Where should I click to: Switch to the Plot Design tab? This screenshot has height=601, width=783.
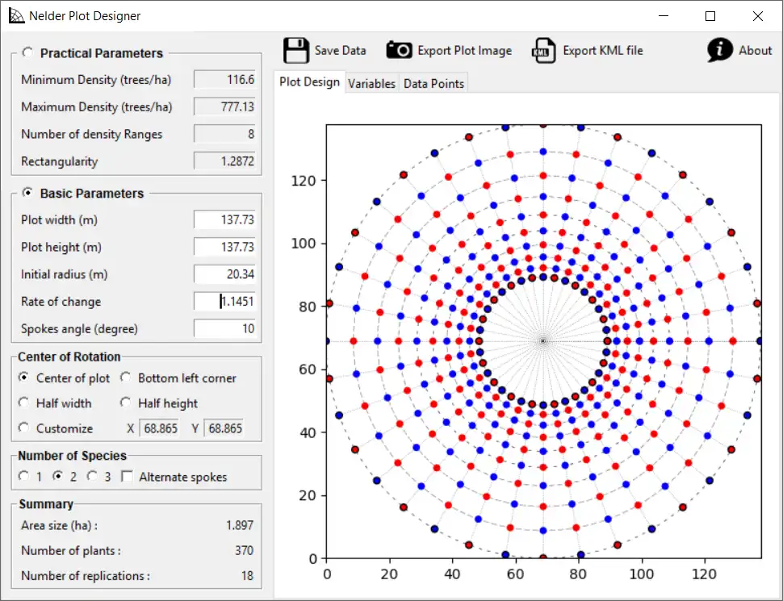309,81
